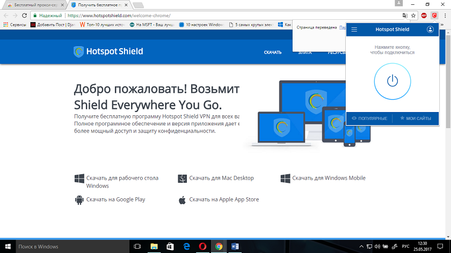Click the Hotspot Shield logo on the page
This screenshot has height=253, width=451.
(108, 52)
